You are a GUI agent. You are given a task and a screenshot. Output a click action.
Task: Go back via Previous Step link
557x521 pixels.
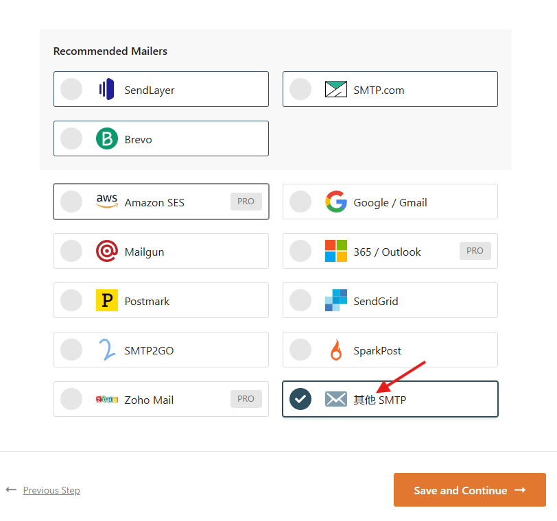[x=51, y=490]
